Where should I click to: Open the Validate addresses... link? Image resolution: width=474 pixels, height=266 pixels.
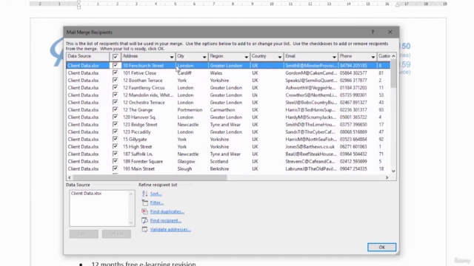coord(170,230)
